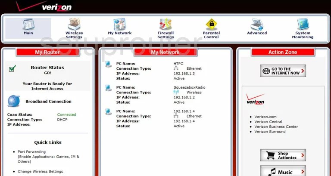Click the Router Status heading
This screenshot has width=331, height=176.
47,68
